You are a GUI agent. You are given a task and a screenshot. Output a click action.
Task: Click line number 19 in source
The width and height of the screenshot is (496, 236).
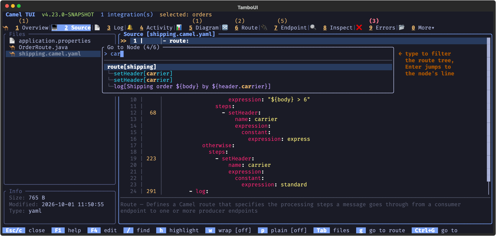click(133, 159)
